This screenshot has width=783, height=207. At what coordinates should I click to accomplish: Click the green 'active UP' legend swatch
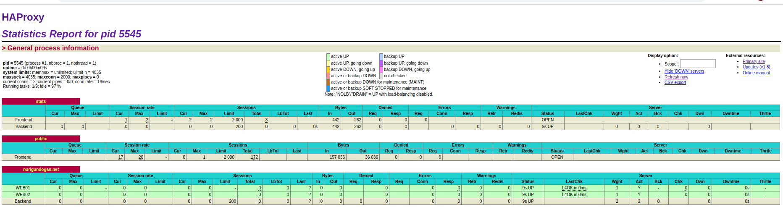(x=328, y=57)
